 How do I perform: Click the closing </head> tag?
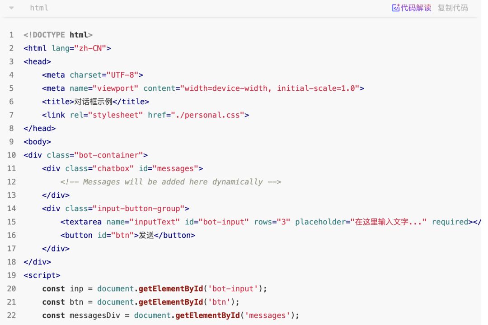pos(39,129)
